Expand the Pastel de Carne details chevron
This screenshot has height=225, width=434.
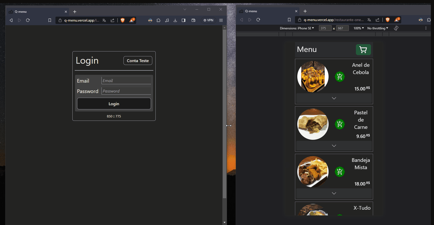(334, 146)
